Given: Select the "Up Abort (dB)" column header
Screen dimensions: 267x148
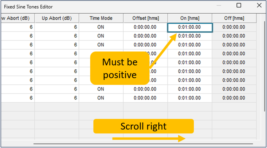Looking at the screenshot, I should pyautogui.click(x=57, y=18).
